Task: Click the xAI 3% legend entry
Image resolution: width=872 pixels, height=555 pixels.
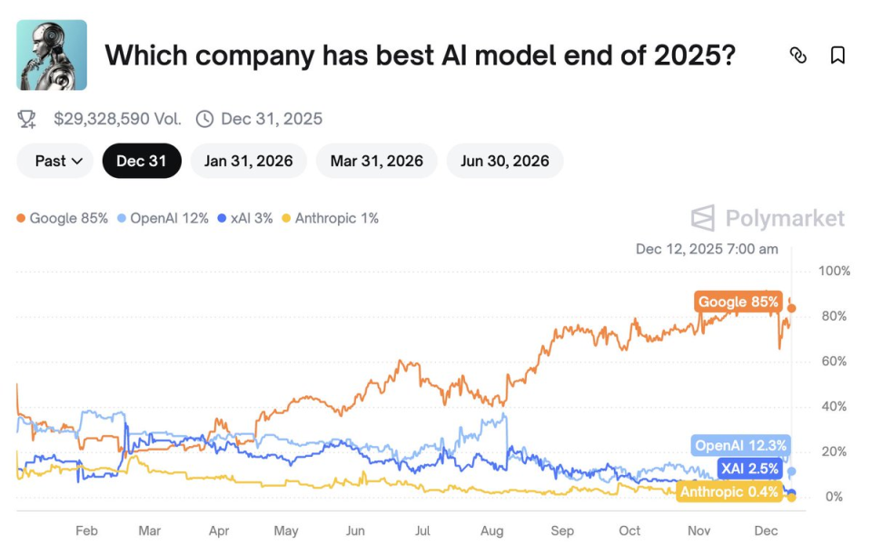Action: (245, 219)
